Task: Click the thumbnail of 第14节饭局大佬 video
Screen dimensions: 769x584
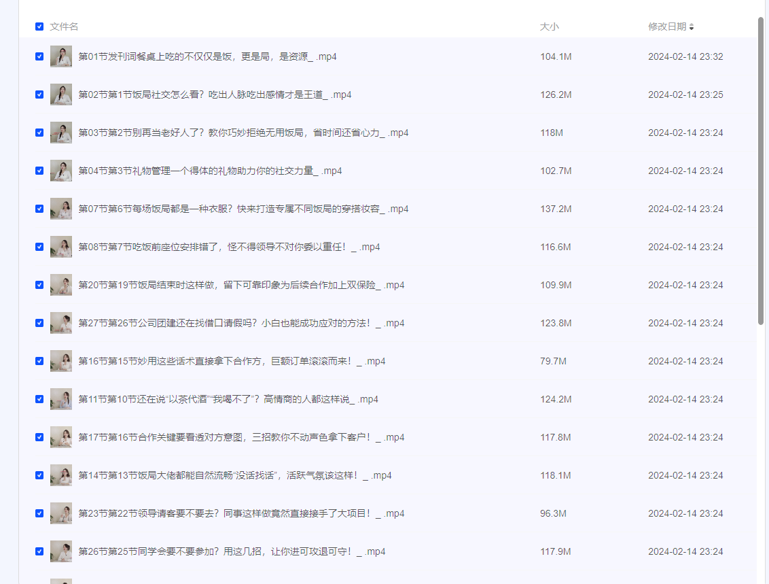Action: [x=60, y=475]
